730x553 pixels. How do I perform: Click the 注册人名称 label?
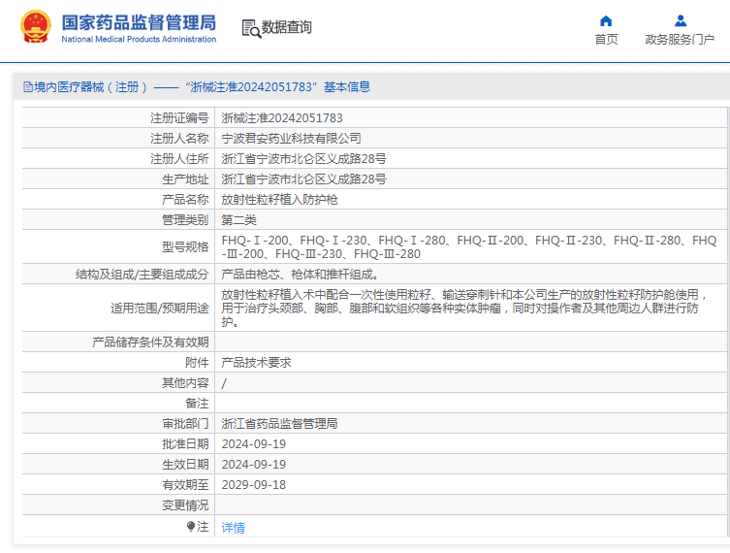click(179, 139)
